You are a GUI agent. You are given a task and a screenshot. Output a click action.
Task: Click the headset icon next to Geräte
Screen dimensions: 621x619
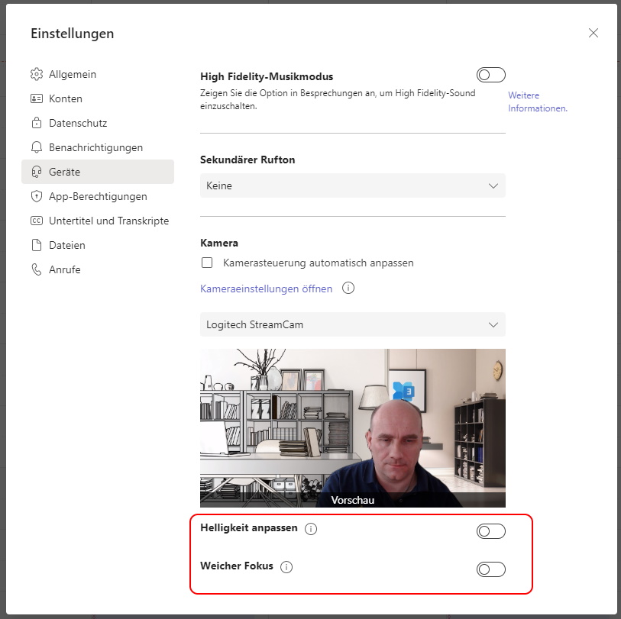coord(37,172)
